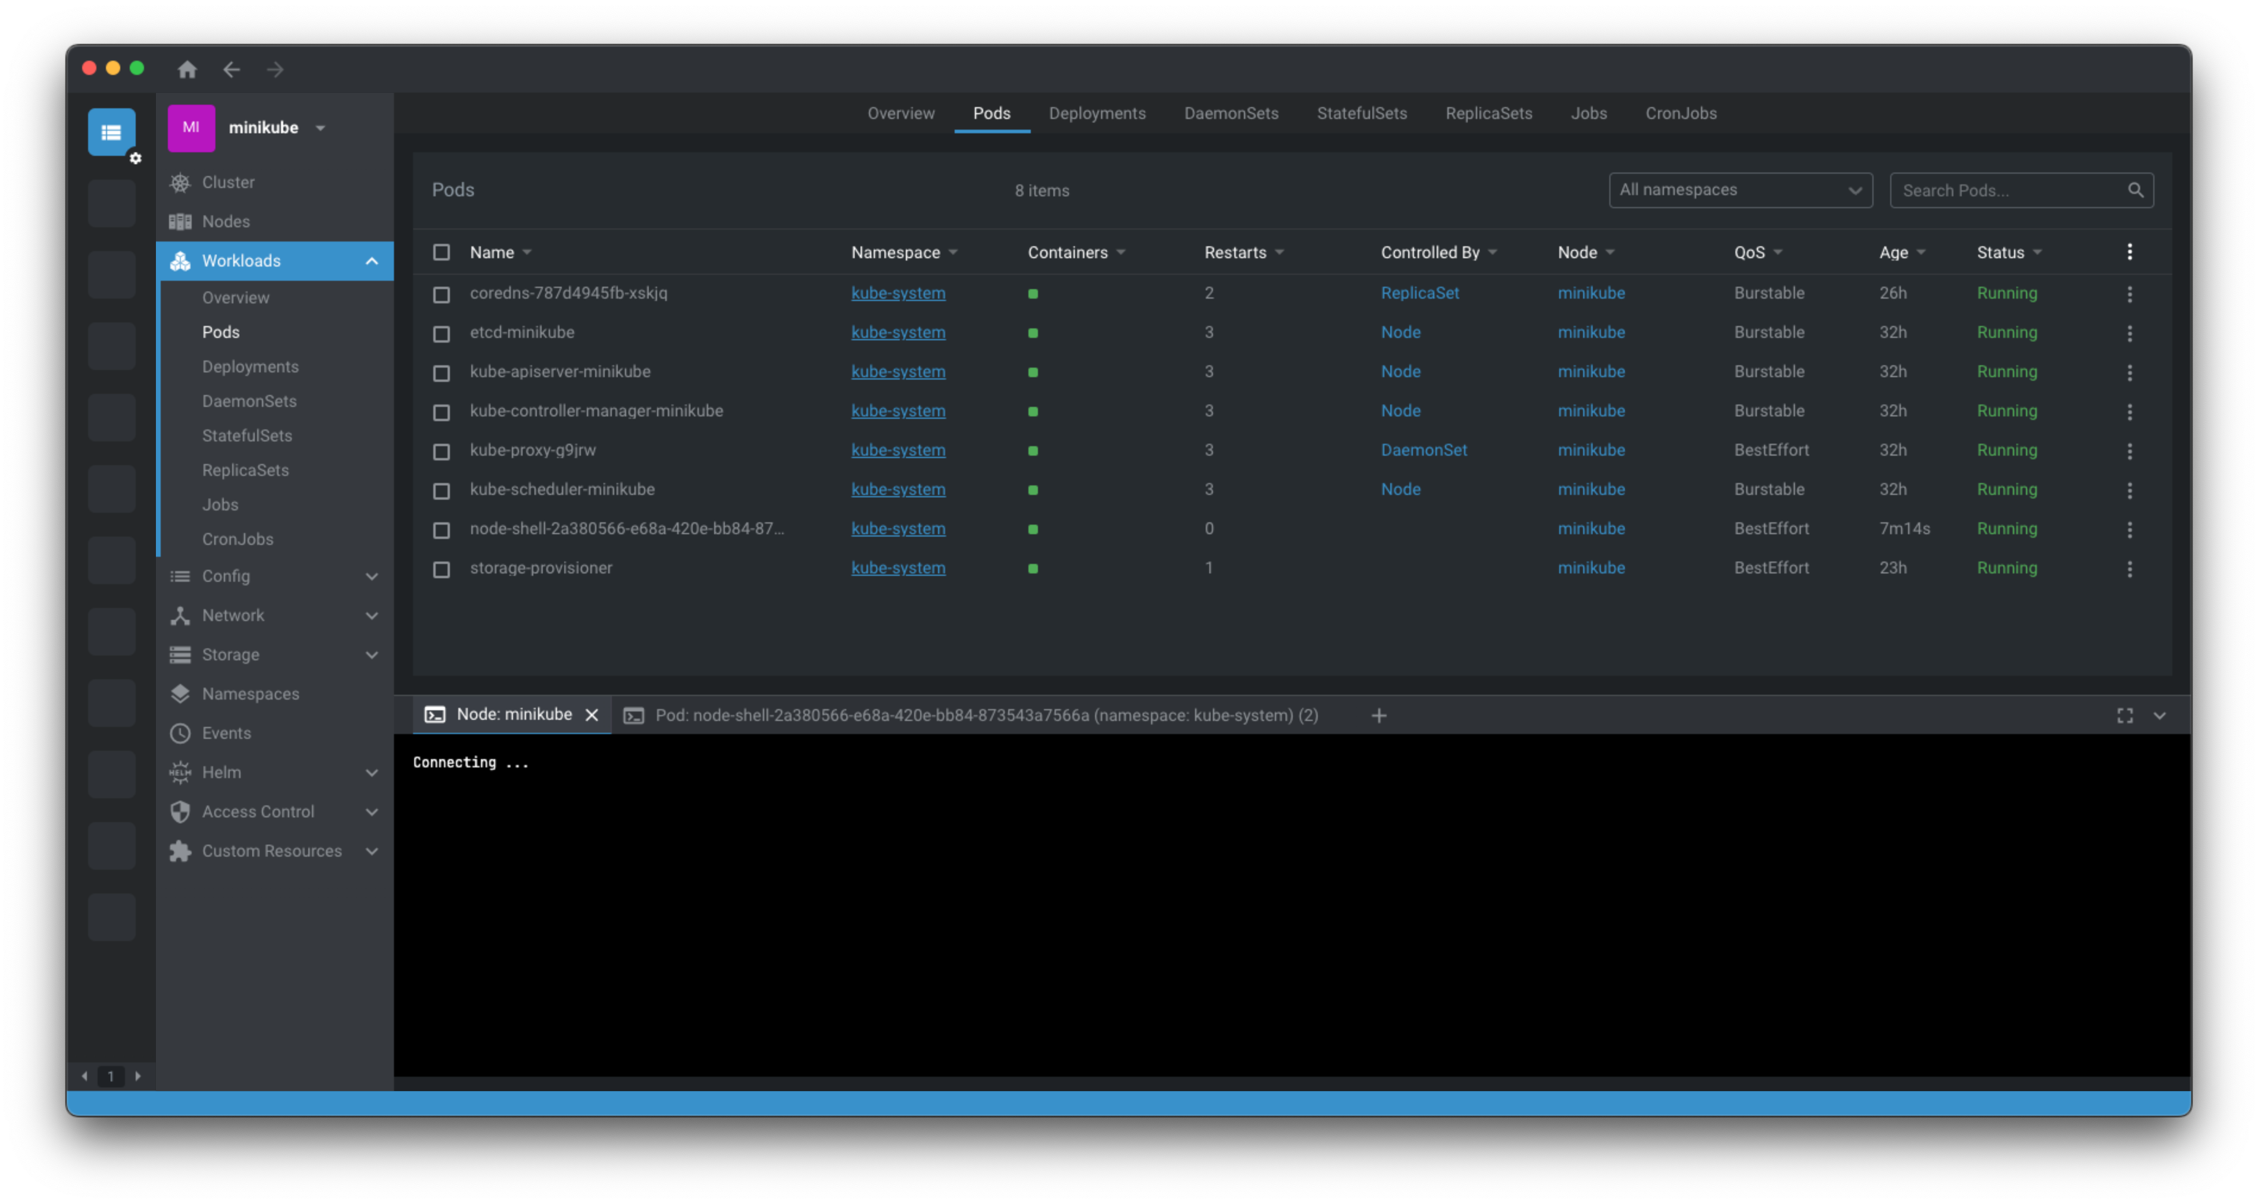The image size is (2258, 1204).
Task: Select all pods with header checkbox
Action: coord(442,252)
